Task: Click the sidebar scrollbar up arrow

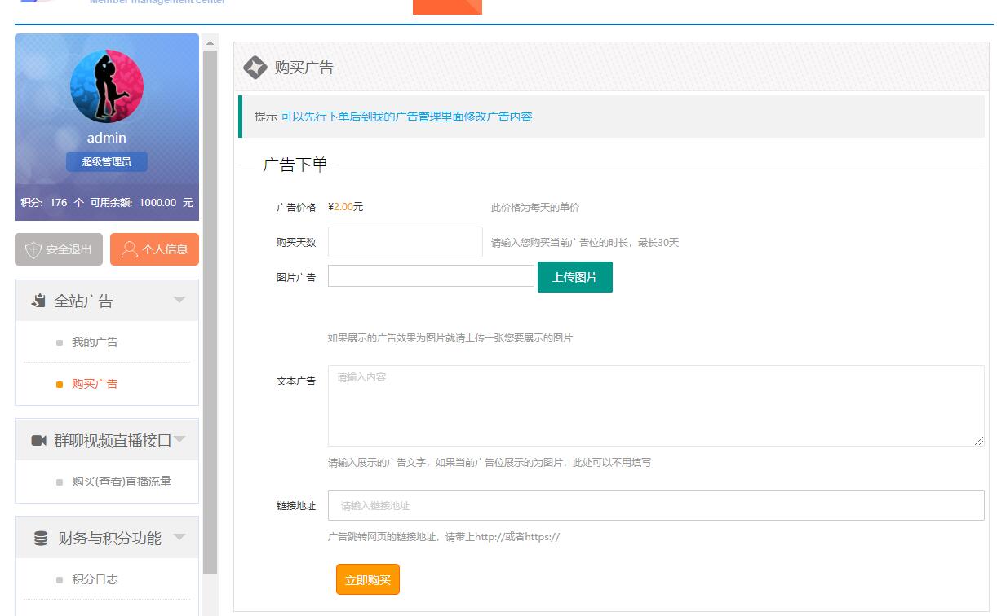Action: pyautogui.click(x=210, y=42)
